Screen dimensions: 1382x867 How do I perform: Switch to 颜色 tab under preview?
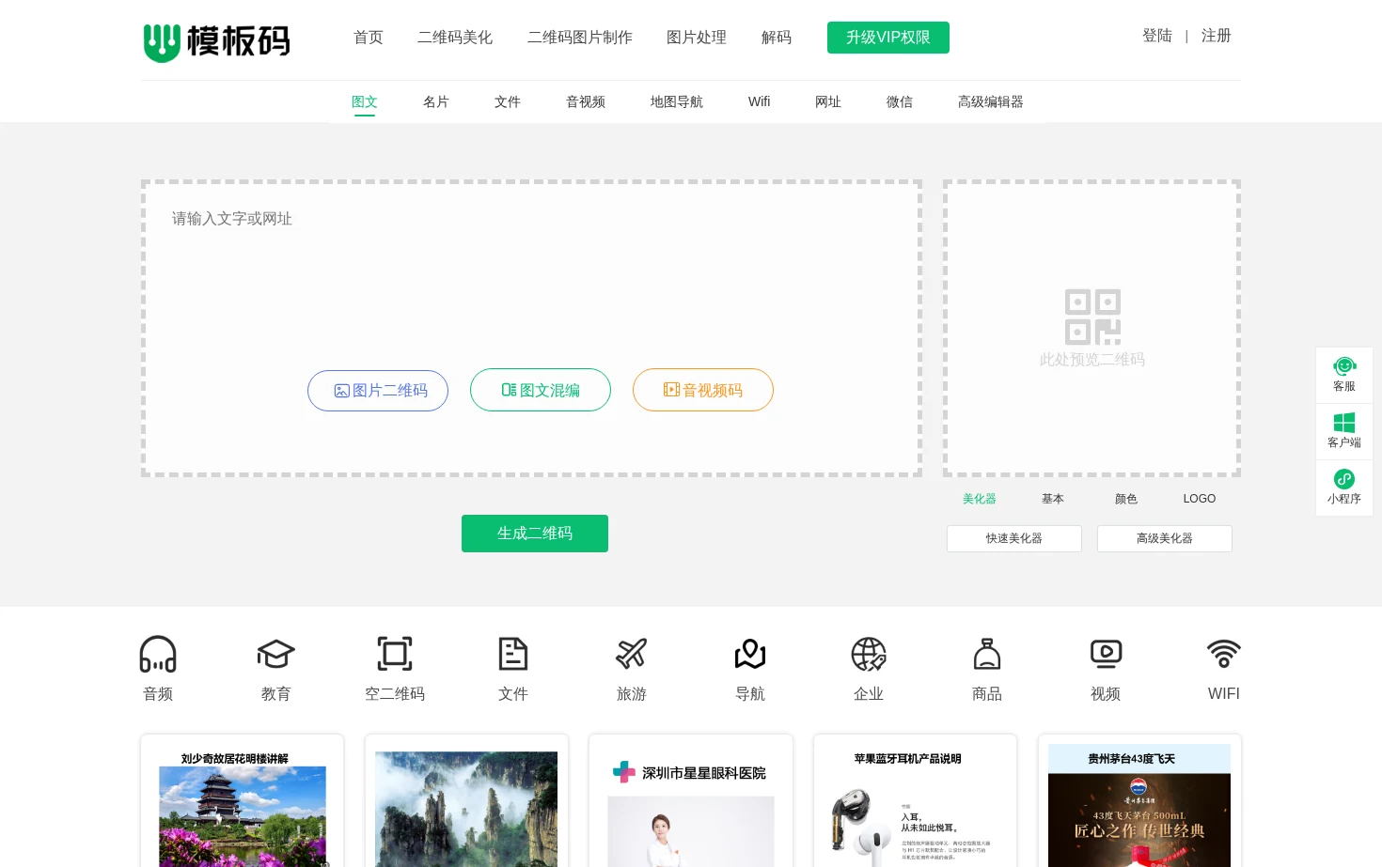(1126, 499)
